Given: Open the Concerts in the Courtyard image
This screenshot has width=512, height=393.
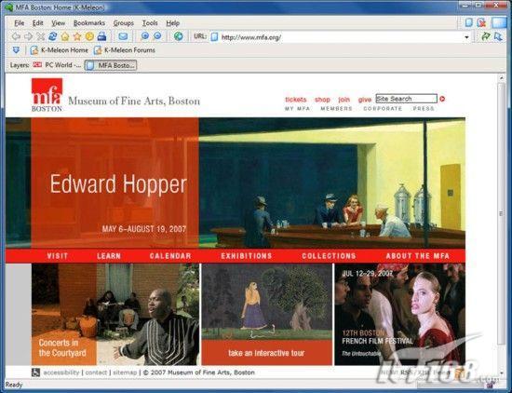Looking at the screenshot, I should (115, 314).
